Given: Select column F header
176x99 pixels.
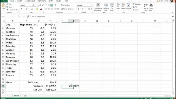Looking at the screenshot, I should pos(74,21).
